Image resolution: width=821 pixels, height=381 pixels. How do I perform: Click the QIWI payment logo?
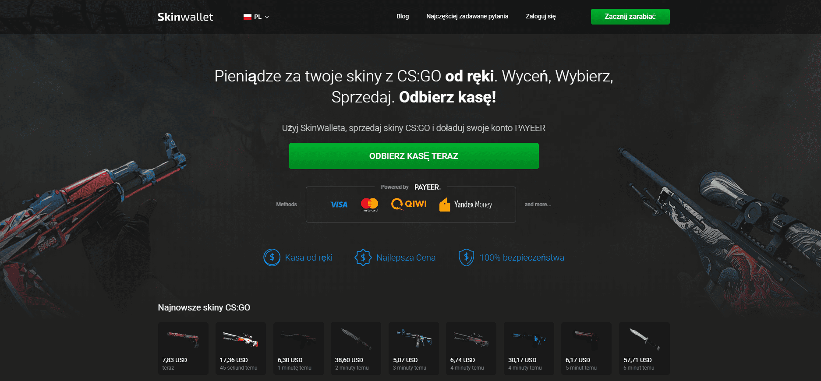[409, 204]
